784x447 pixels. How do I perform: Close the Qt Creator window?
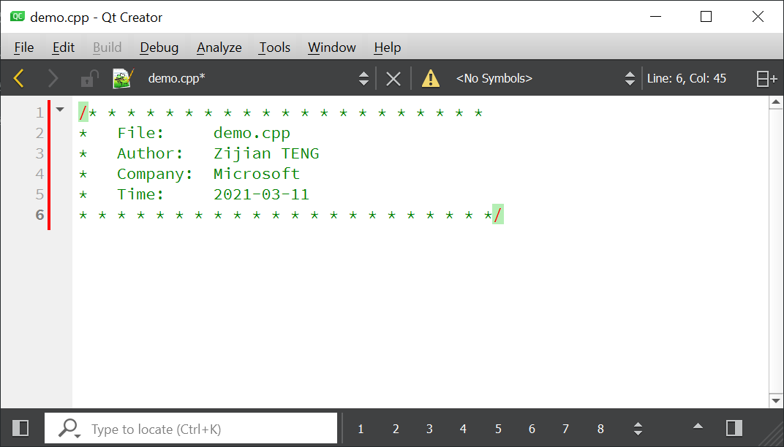click(x=758, y=17)
